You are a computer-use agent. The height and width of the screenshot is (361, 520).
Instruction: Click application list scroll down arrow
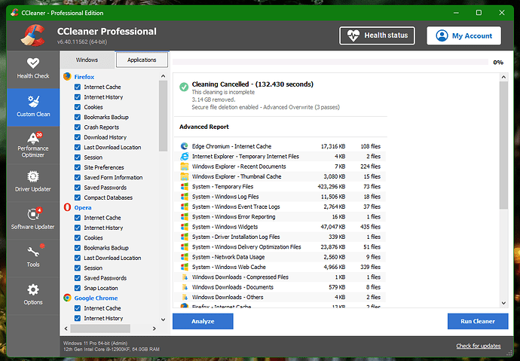tap(164, 320)
